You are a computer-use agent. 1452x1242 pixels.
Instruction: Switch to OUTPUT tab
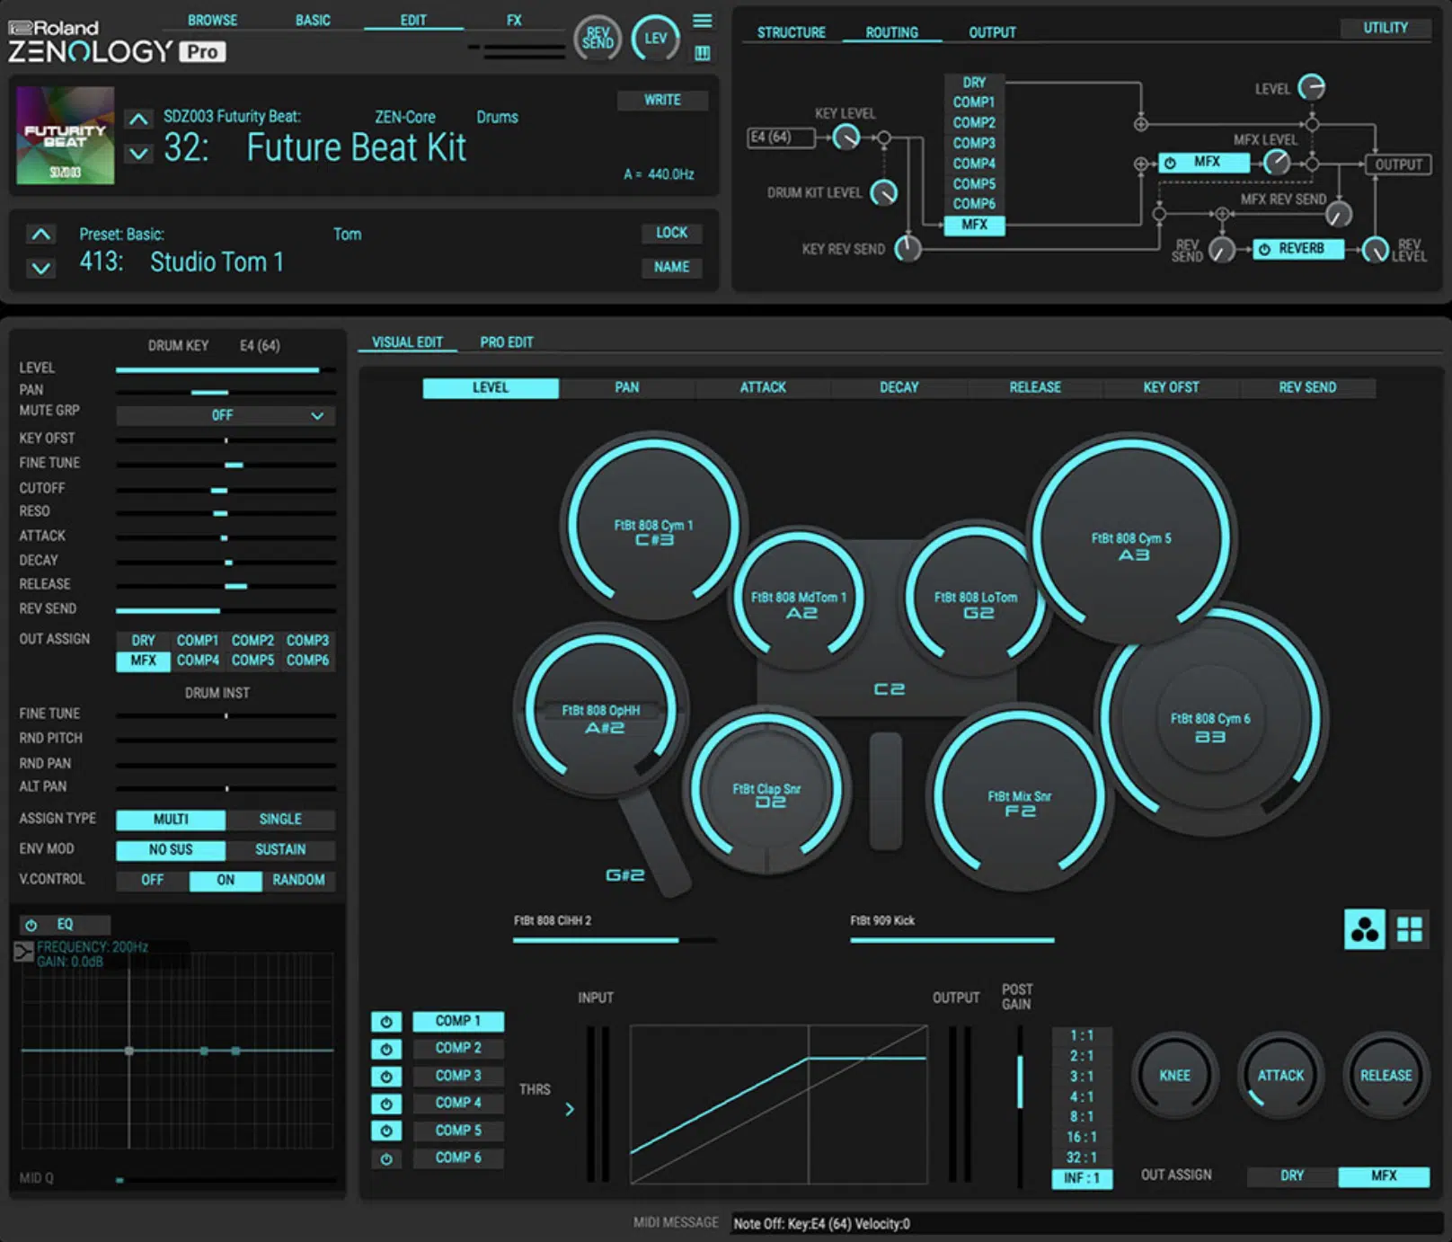tap(992, 32)
